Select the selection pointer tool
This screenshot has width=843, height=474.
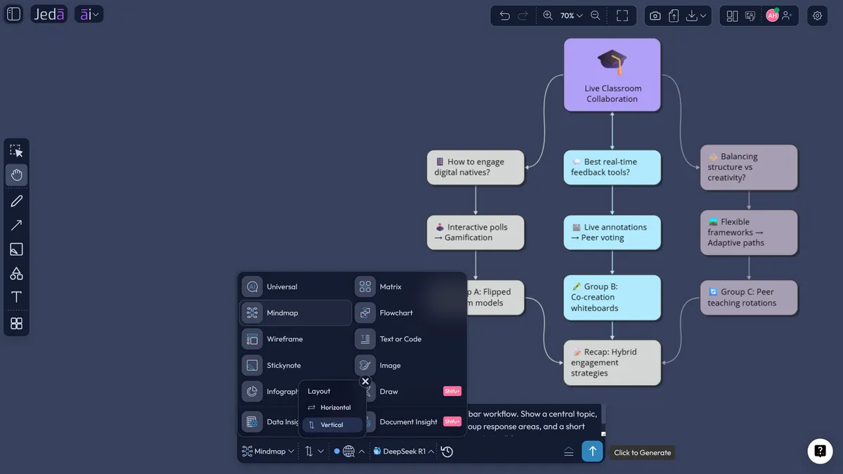coord(16,151)
